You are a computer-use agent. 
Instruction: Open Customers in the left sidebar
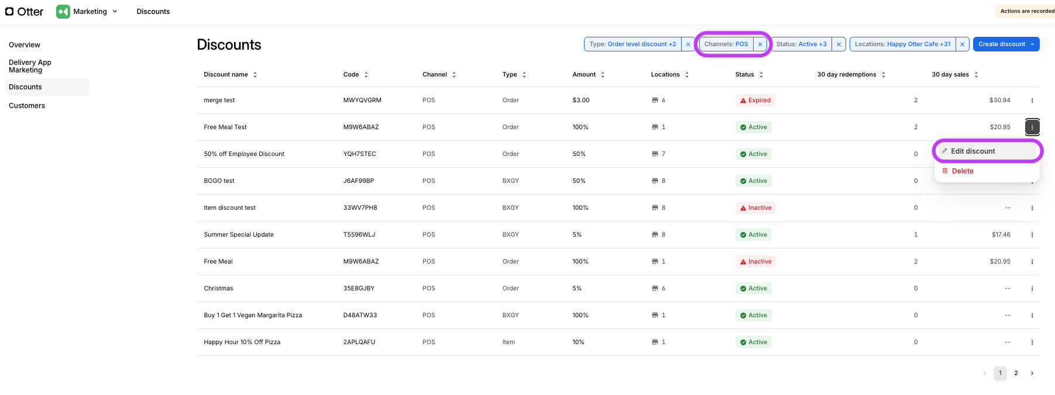(x=27, y=106)
